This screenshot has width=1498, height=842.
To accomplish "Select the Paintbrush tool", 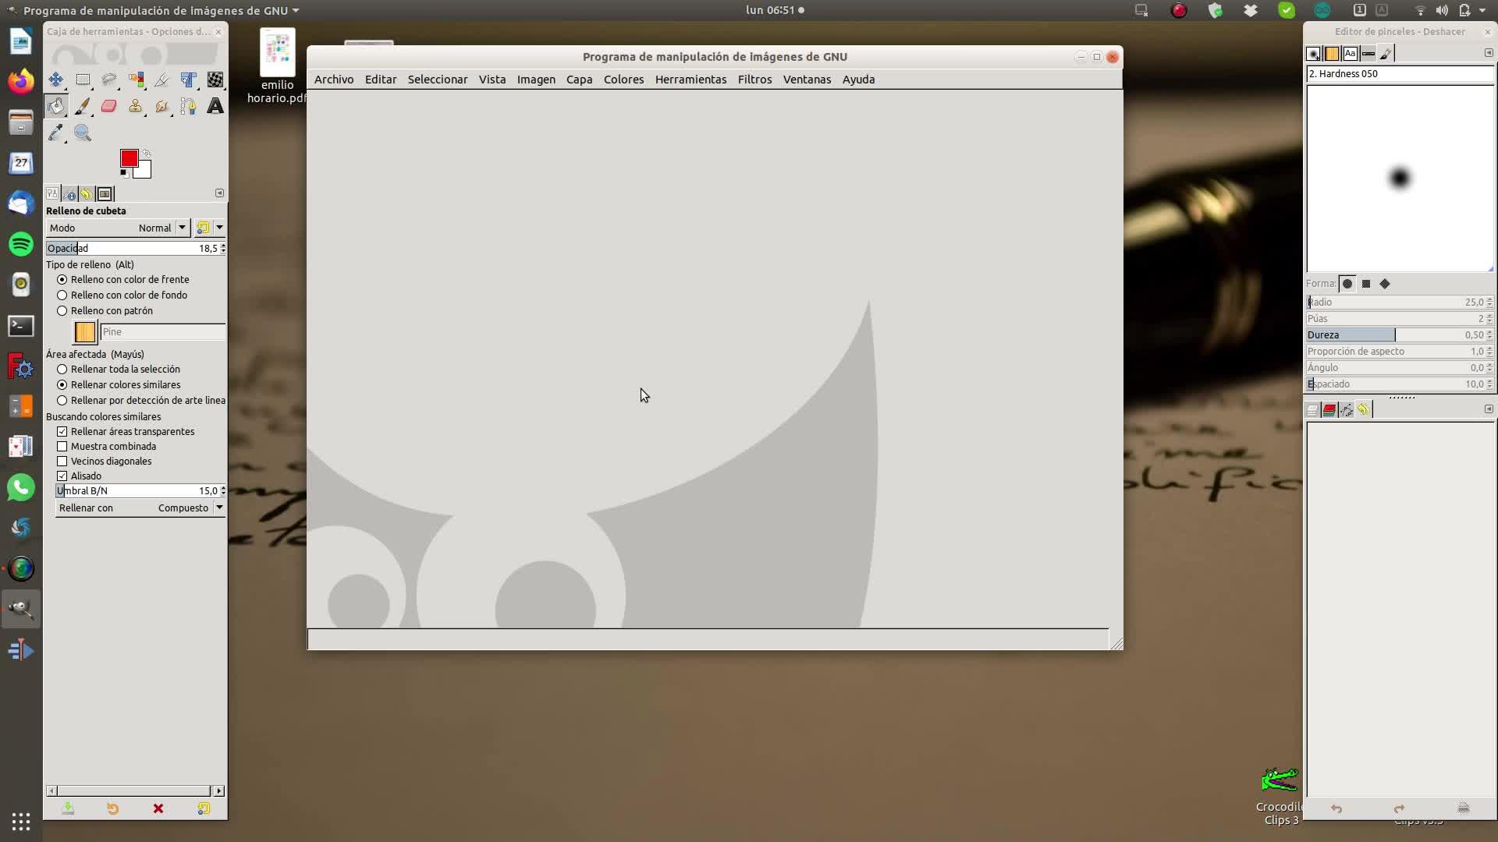I will click(83, 106).
